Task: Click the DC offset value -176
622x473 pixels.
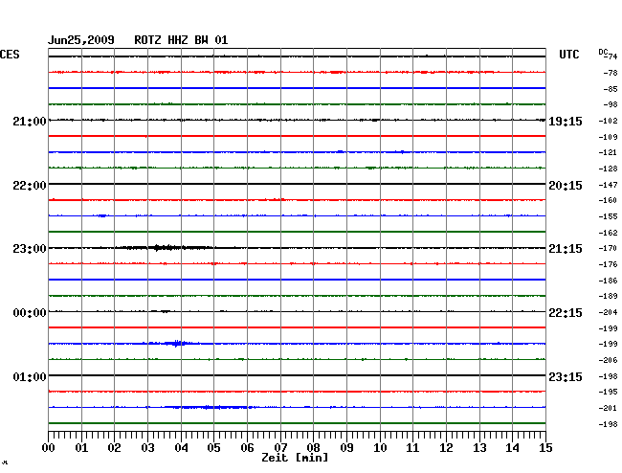Action: pyautogui.click(x=608, y=264)
